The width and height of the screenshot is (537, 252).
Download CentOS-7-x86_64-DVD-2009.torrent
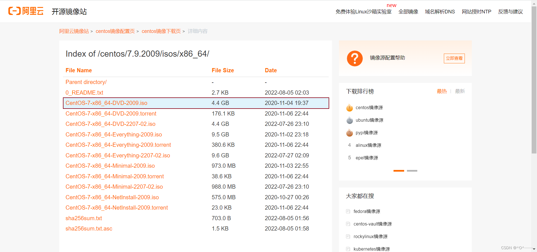coord(111,114)
